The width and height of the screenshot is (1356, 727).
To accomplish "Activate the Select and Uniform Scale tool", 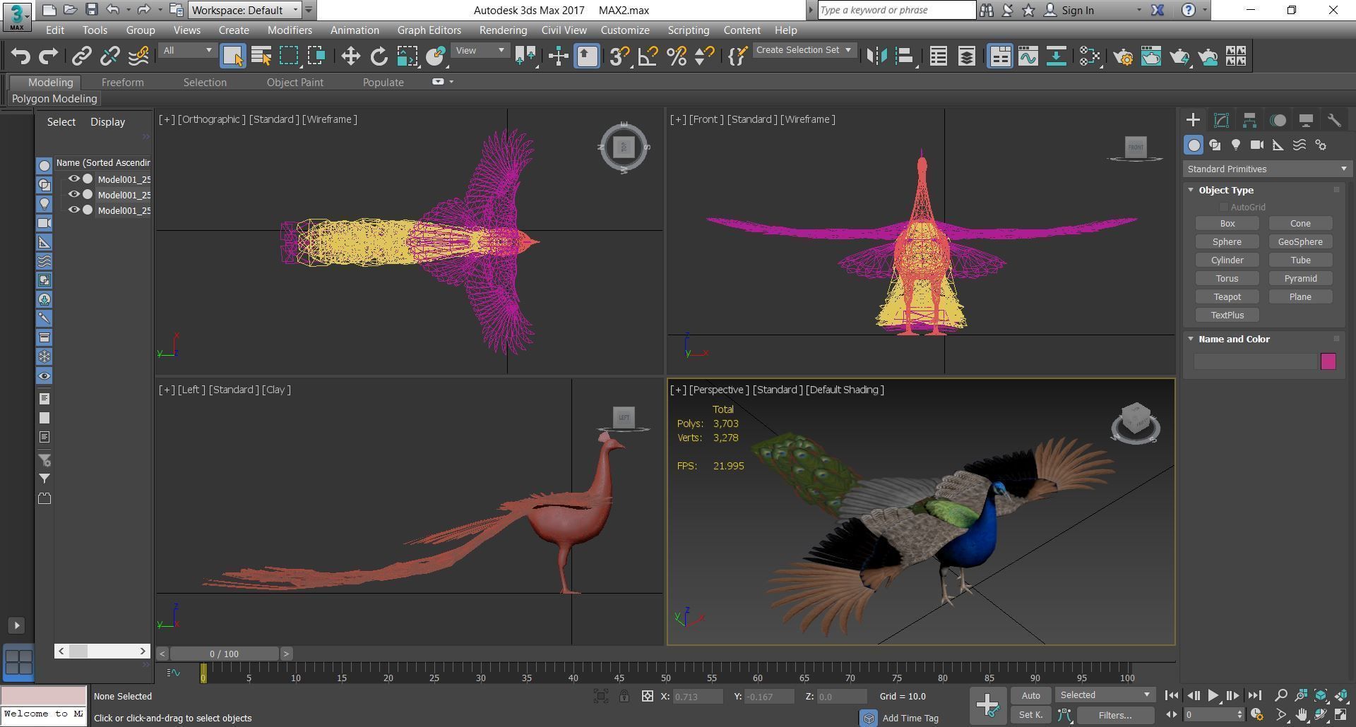I will pyautogui.click(x=407, y=56).
